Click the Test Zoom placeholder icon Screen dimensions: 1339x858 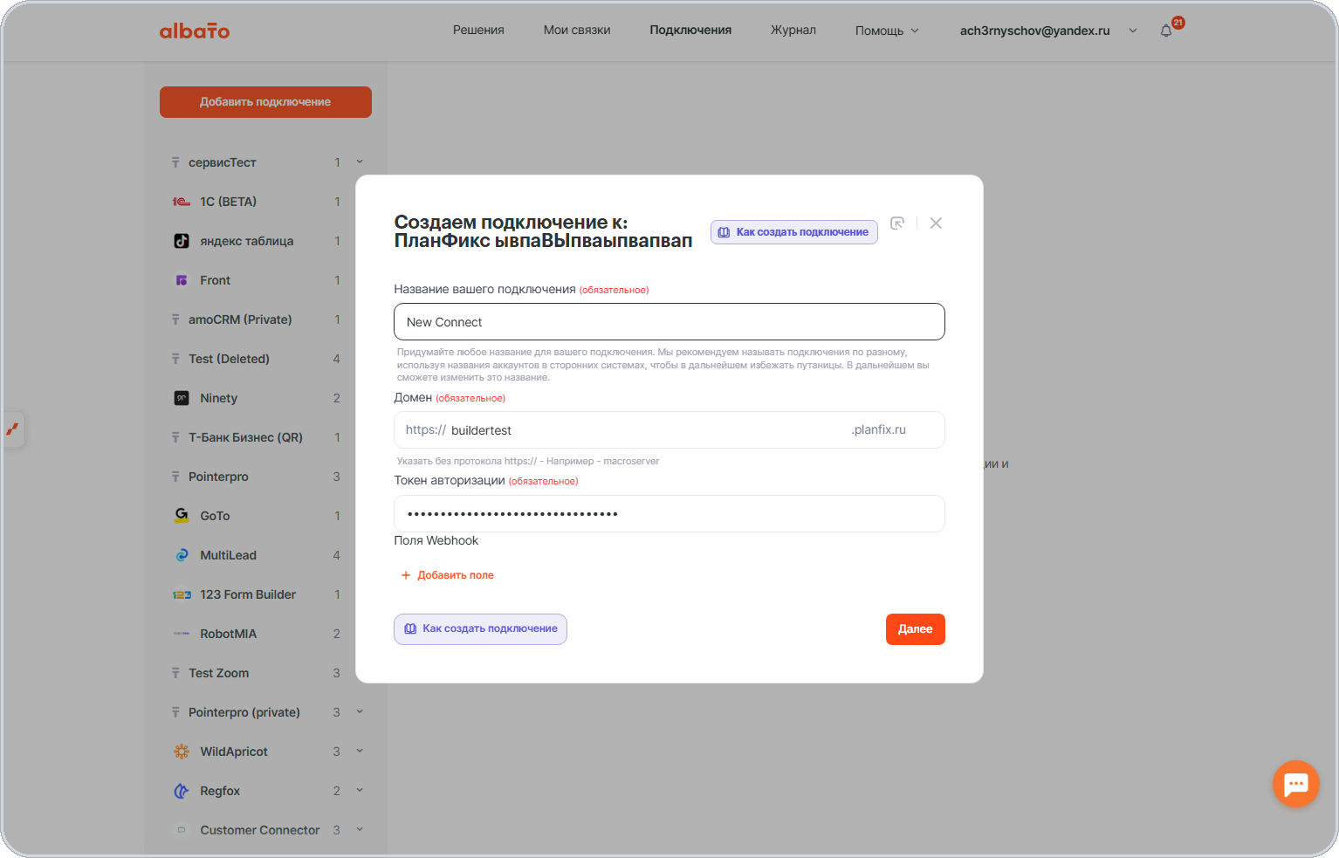[175, 673]
